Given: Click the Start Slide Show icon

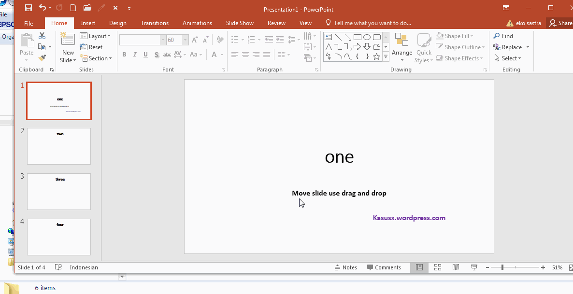Looking at the screenshot, I should tap(474, 267).
